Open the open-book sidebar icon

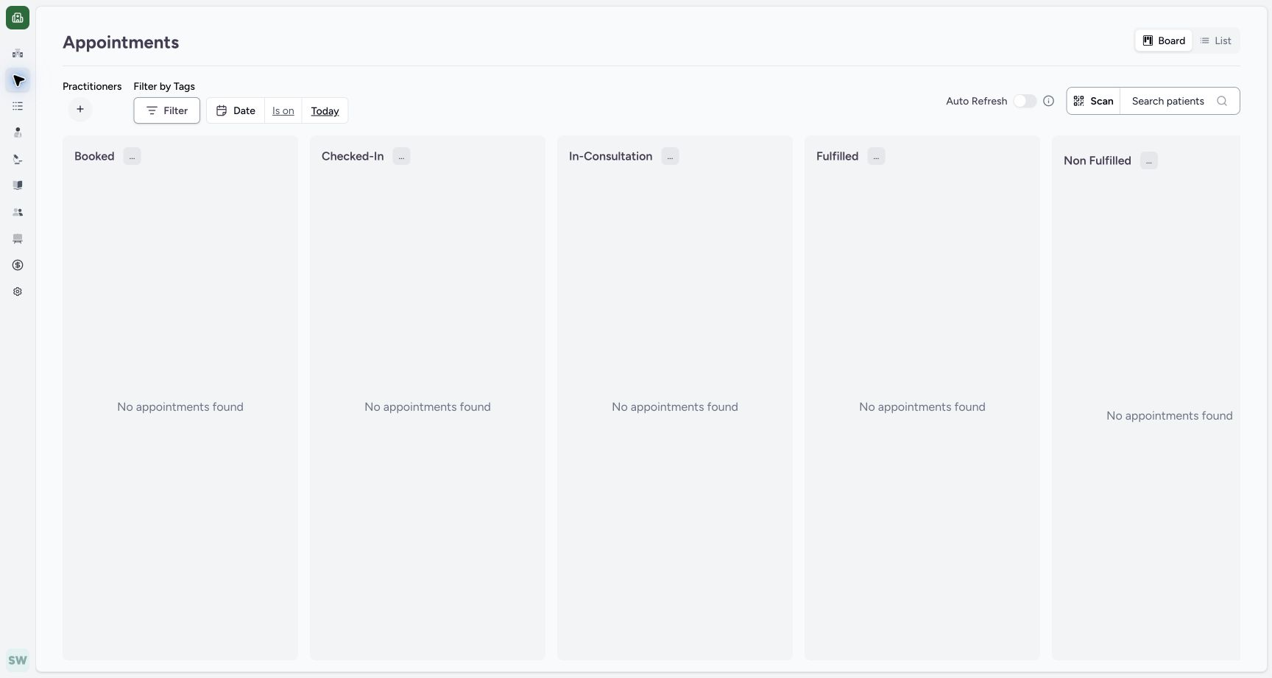click(18, 186)
